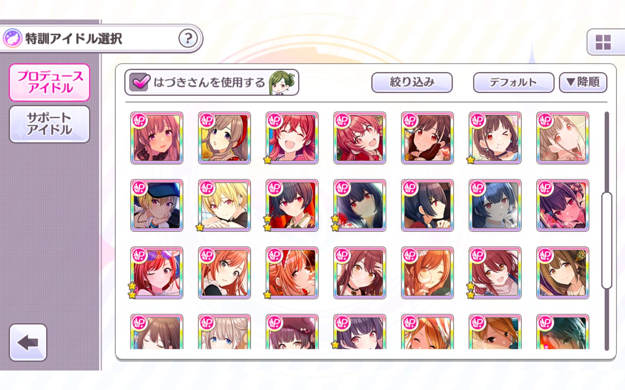Choose first idol card with long pink hair
This screenshot has width=625, height=390.
157,138
